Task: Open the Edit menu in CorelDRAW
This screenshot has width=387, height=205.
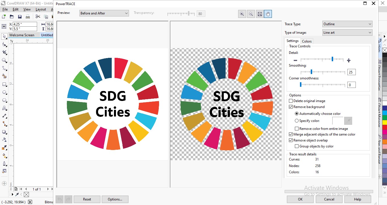Action: pyautogui.click(x=16, y=9)
